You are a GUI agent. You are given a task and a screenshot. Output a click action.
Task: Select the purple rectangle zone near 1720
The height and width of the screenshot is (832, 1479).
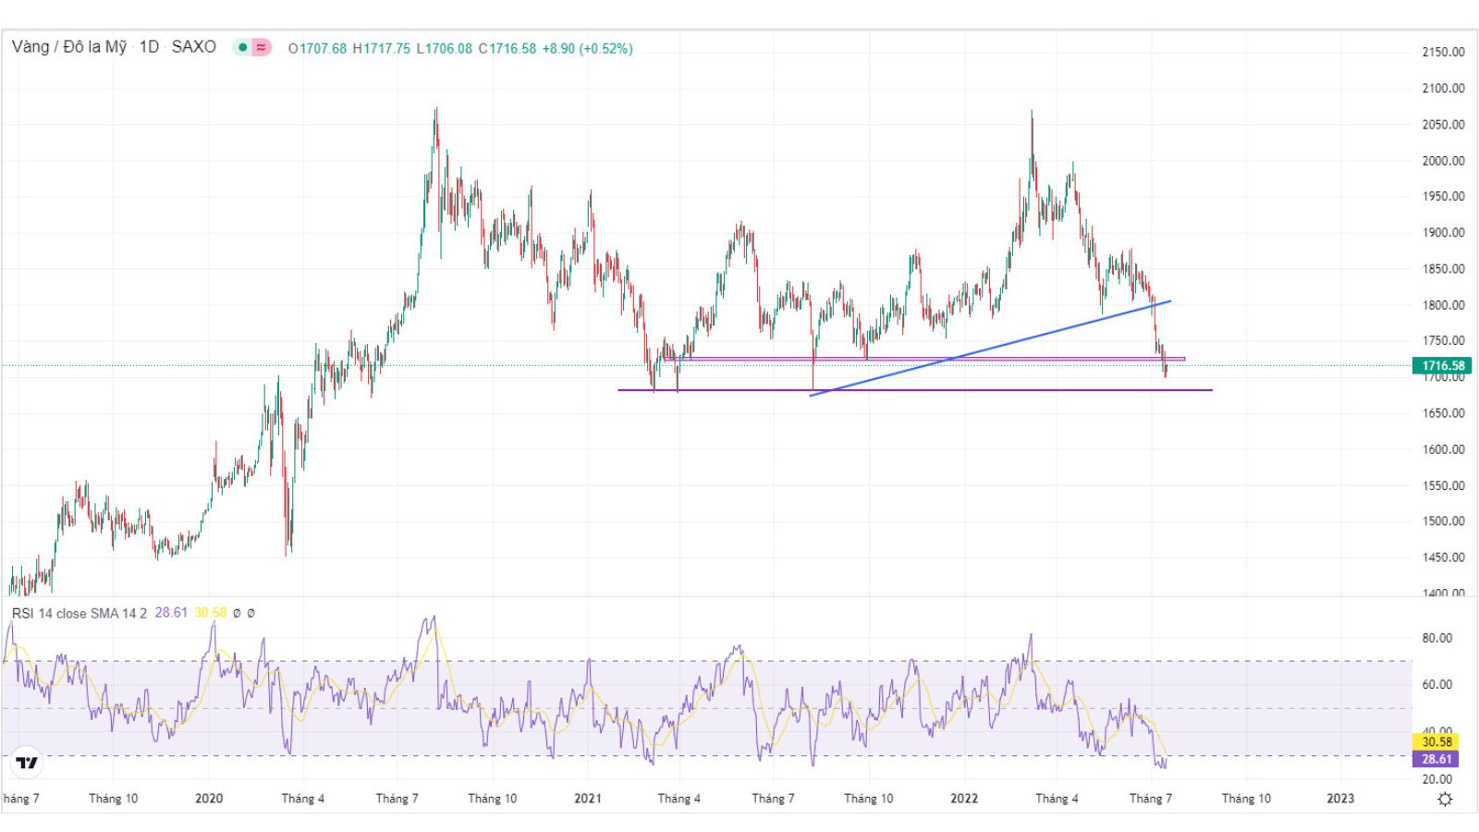[924, 359]
